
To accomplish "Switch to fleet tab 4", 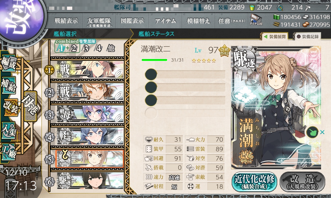I will pyautogui.click(x=98, y=48).
